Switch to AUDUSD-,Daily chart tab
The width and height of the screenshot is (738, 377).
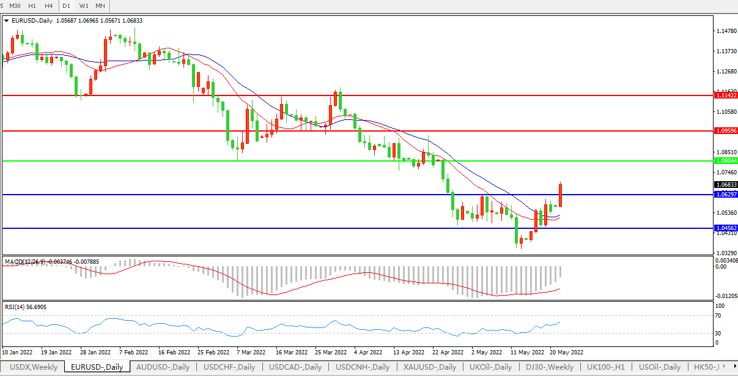click(163, 367)
